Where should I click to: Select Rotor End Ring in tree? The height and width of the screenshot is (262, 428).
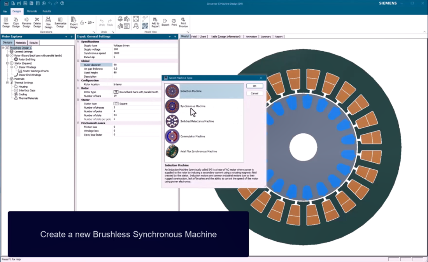pyautogui.click(x=27, y=59)
